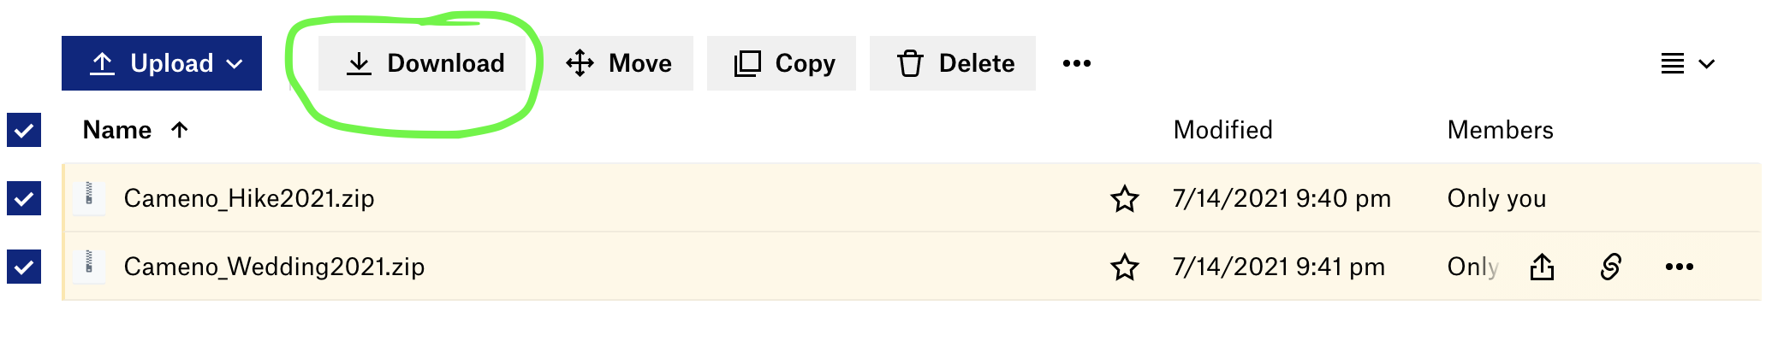
Task: Sort files by Modified column
Action: (1223, 130)
